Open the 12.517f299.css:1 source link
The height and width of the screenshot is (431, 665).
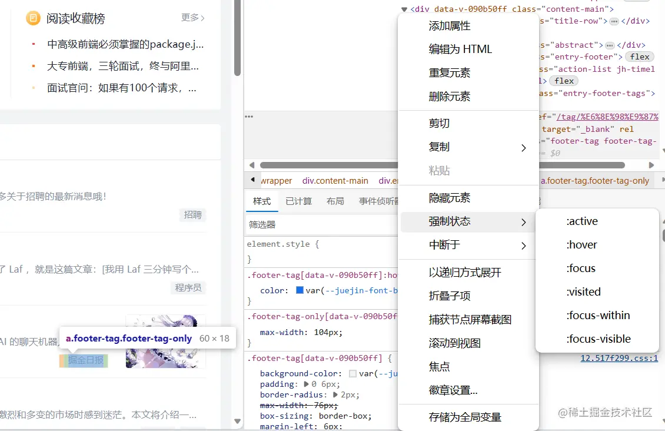coord(619,359)
